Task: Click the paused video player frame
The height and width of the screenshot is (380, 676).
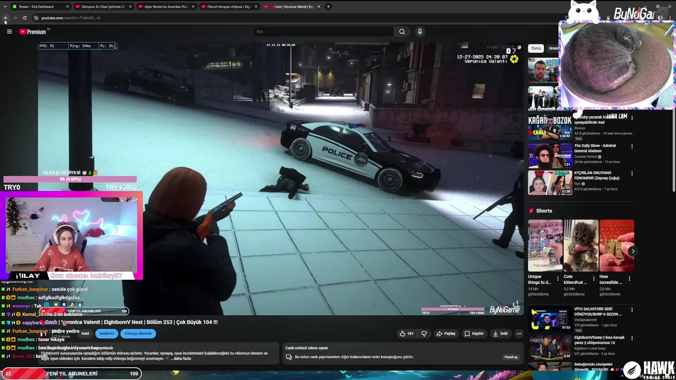Action: click(x=280, y=178)
